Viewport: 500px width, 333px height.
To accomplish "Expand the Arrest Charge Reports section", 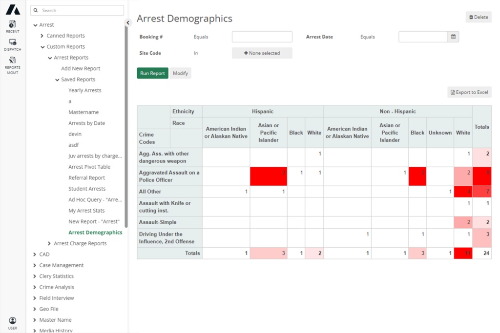I will pos(49,243).
